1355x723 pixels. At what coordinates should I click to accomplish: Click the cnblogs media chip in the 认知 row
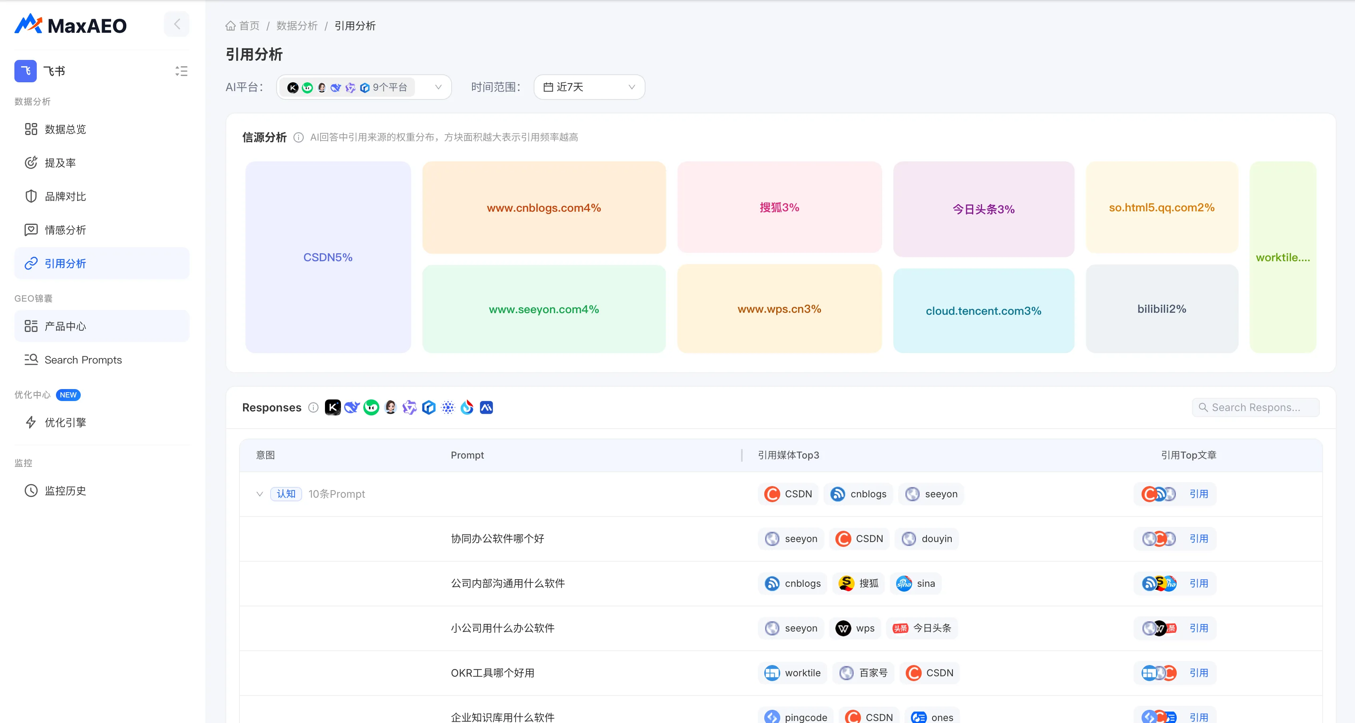[x=858, y=494]
